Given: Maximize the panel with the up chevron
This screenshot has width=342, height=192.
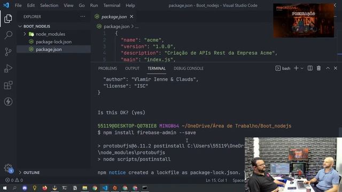Looking at the screenshot, I should pyautogui.click(x=328, y=68).
